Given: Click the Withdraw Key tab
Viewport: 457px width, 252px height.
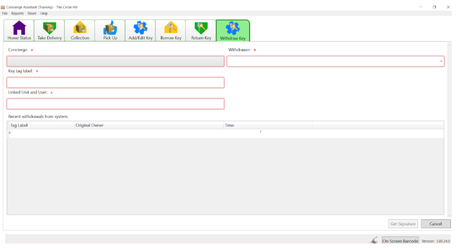Looking at the screenshot, I should pos(233,30).
